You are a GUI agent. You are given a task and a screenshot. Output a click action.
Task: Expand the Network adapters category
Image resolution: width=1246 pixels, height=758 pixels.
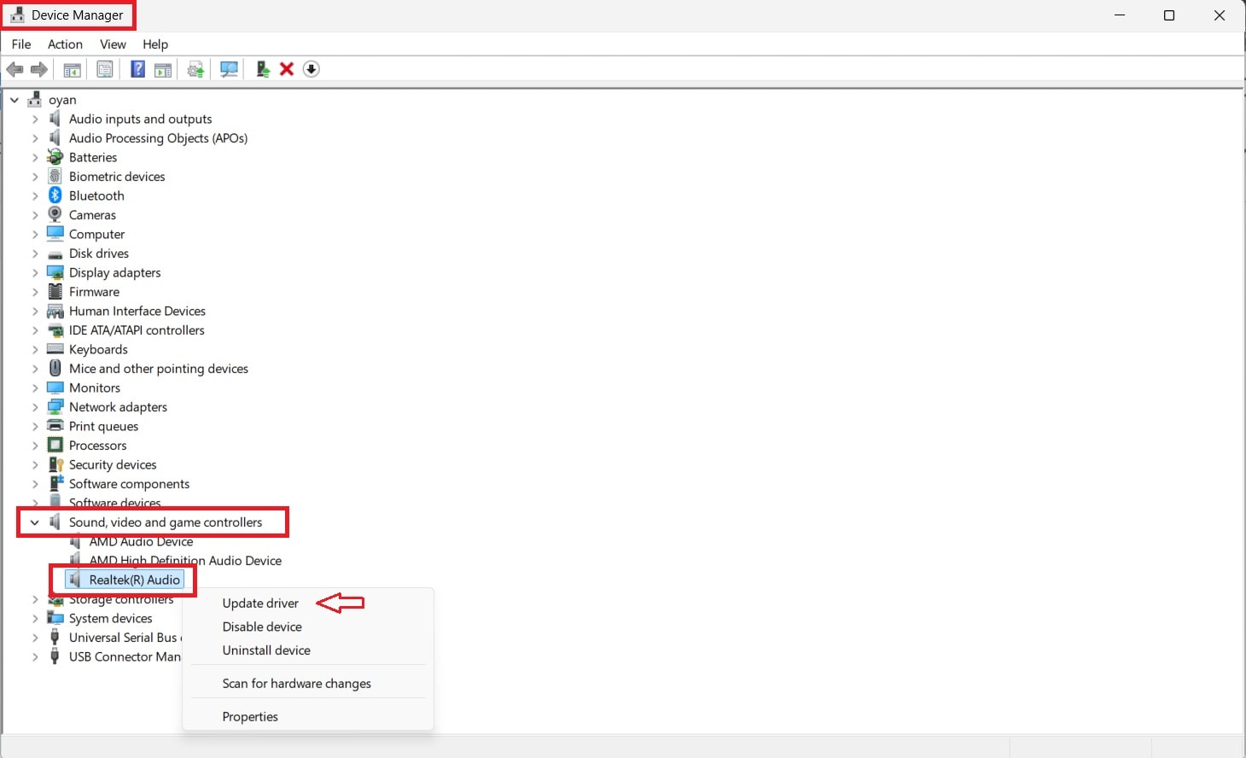click(x=34, y=406)
